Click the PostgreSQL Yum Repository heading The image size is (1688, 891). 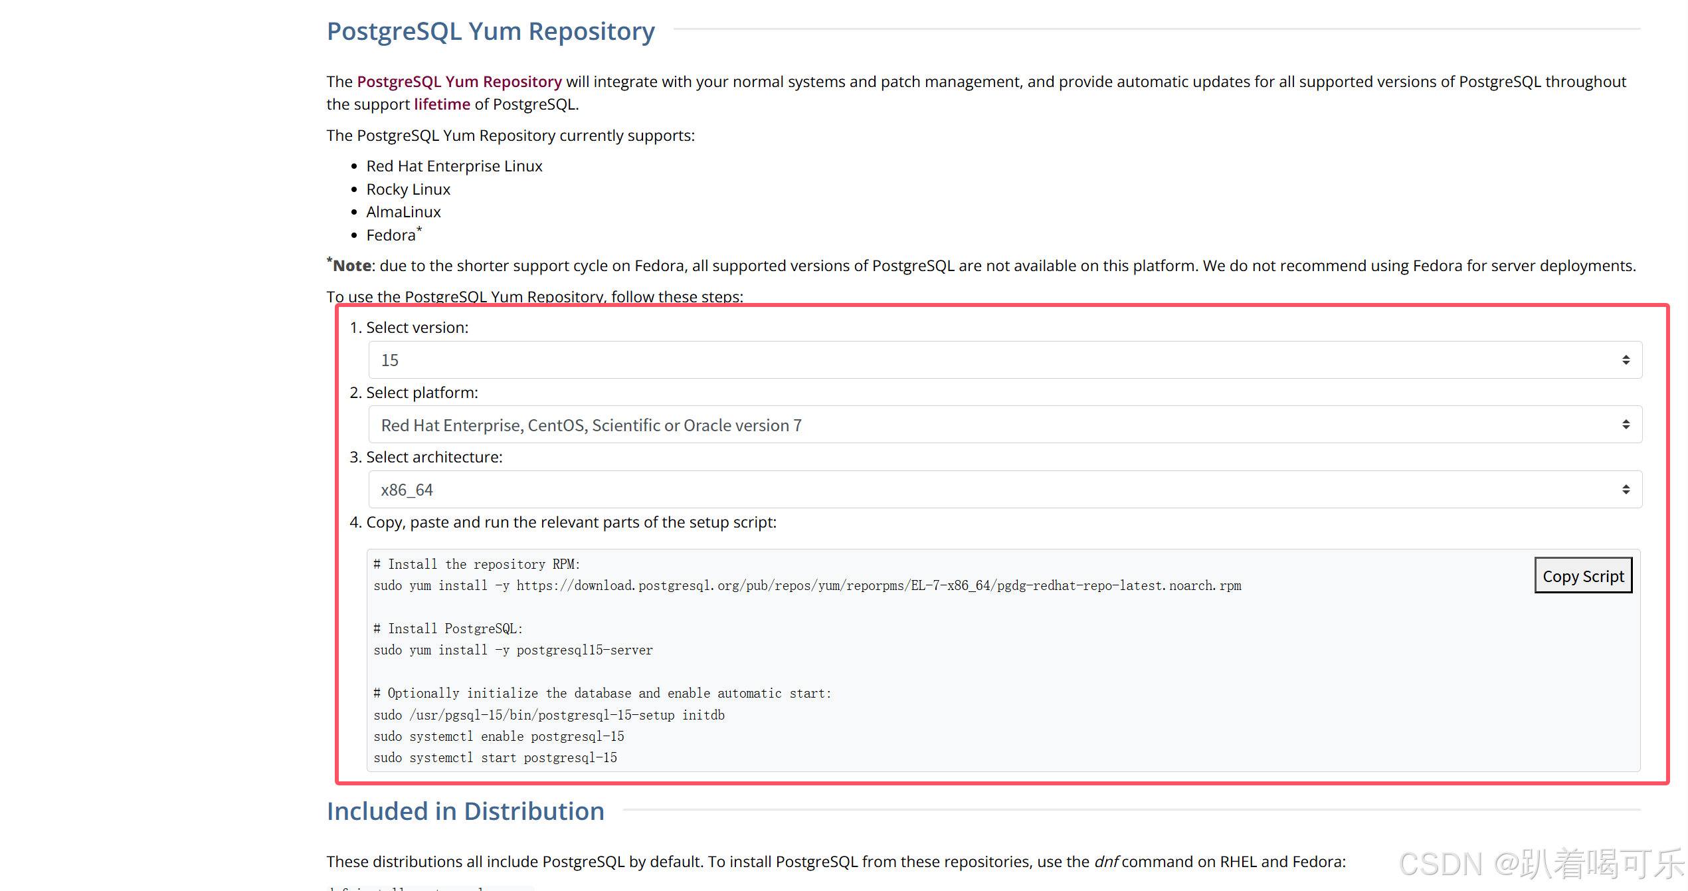pyautogui.click(x=491, y=31)
